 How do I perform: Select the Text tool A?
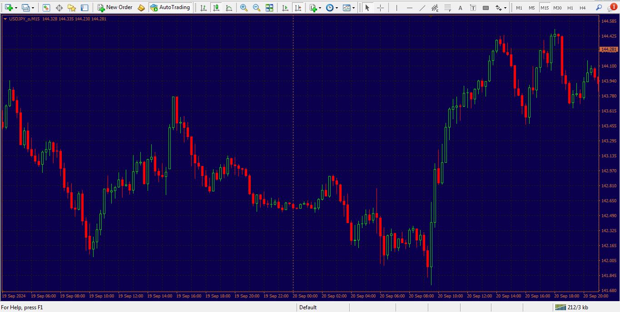pos(460,8)
